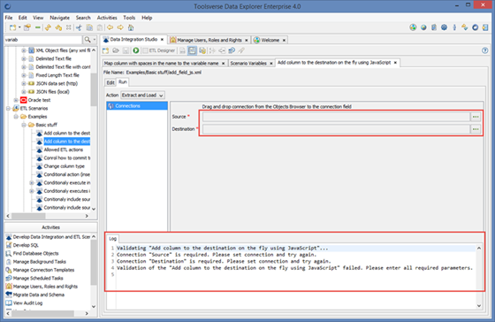495x322 pixels.
Task: Open the Migrate Data and Schema activity
Action: [x=35, y=295]
